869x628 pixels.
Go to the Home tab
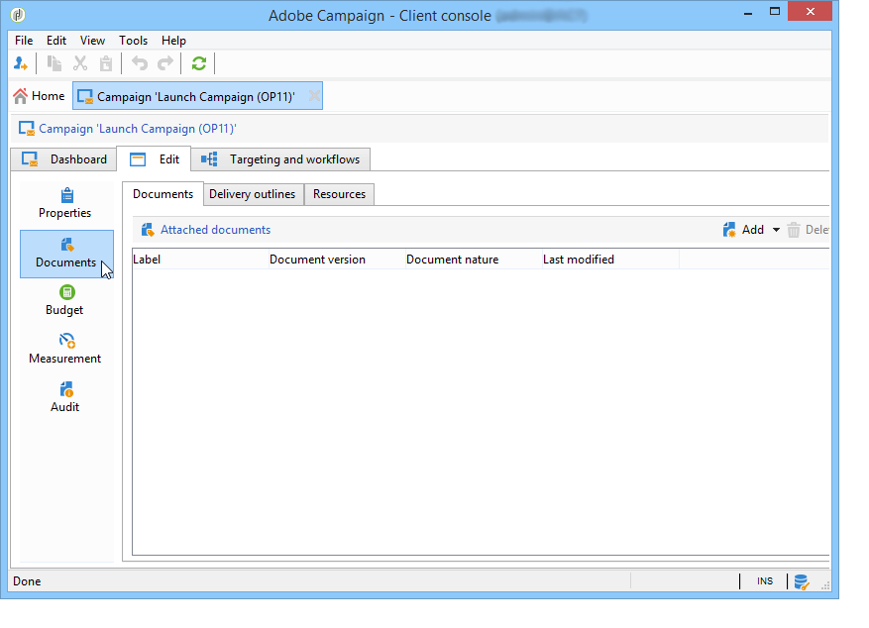pyautogui.click(x=40, y=96)
